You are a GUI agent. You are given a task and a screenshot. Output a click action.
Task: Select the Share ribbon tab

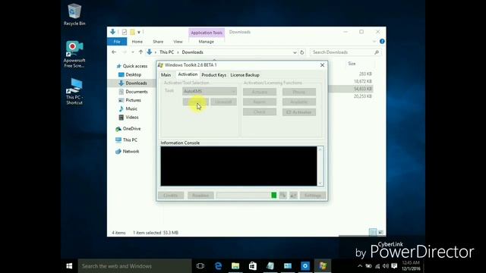pyautogui.click(x=158, y=42)
